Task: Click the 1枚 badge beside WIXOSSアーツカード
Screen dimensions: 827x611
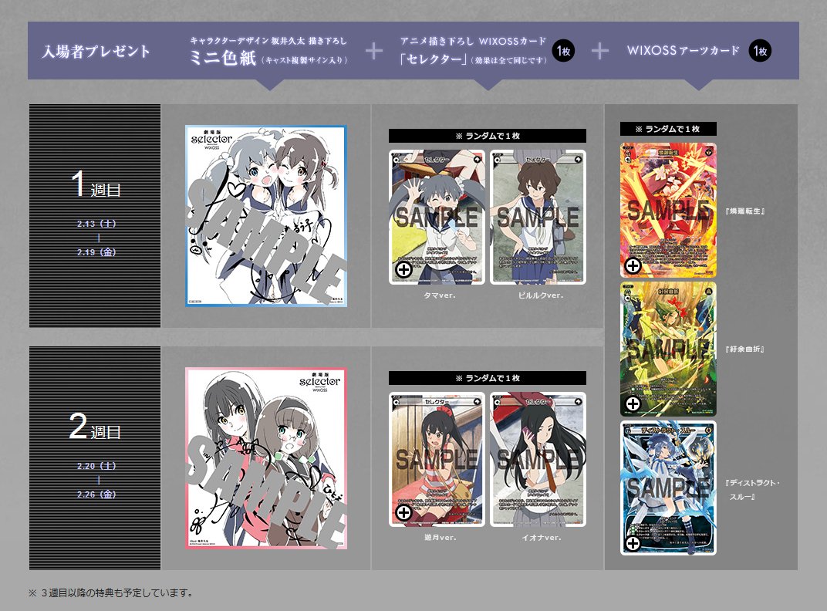Action: point(760,51)
